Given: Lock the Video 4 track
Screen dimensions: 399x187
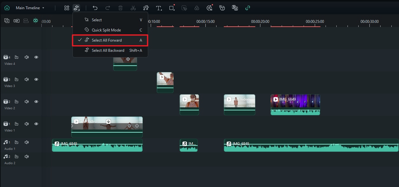Looking at the screenshot, I should pyautogui.click(x=17, y=57).
